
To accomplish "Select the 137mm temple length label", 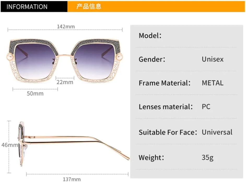I will [72, 179].
